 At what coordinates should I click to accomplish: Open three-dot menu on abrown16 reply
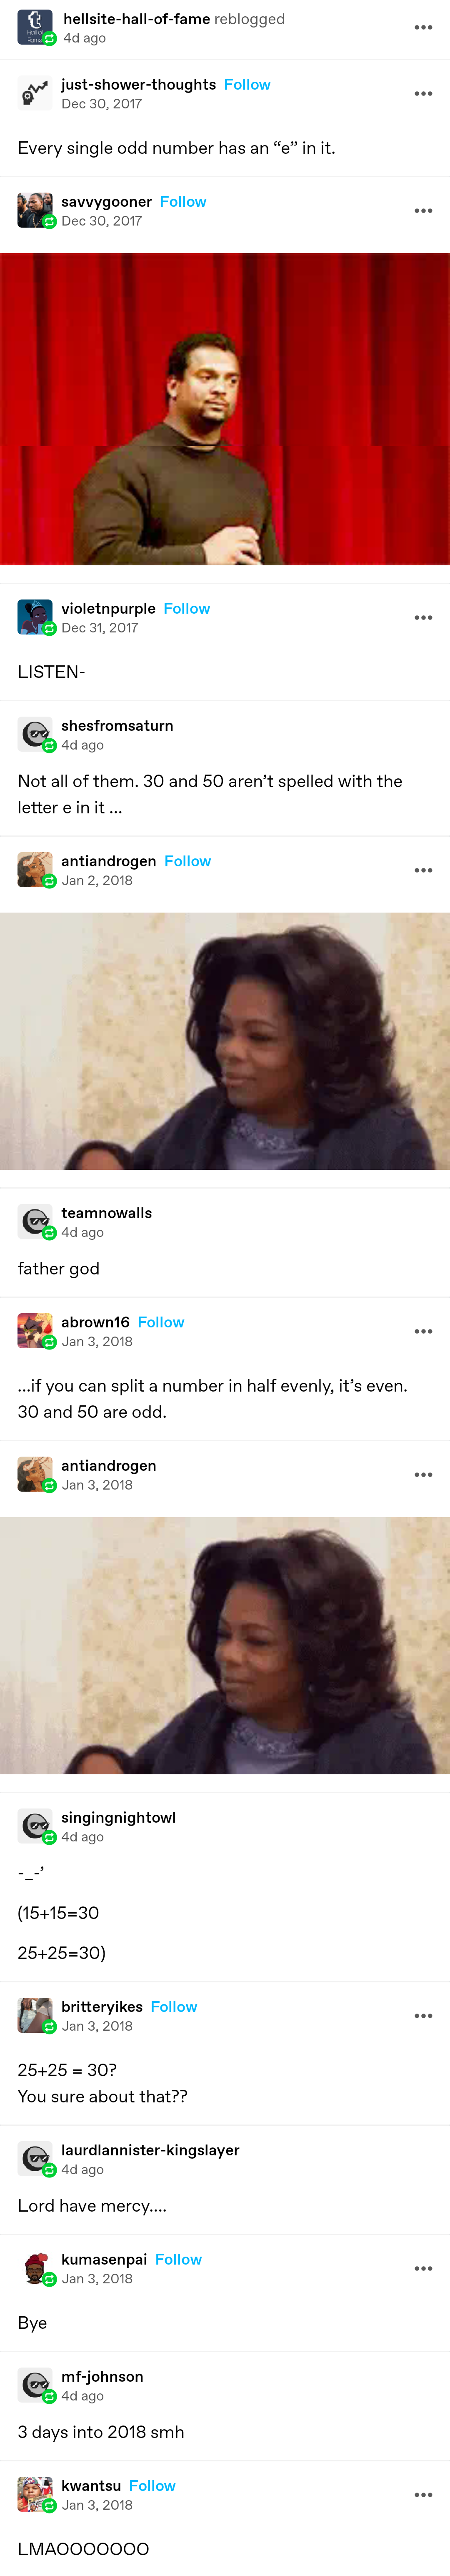pyautogui.click(x=423, y=1332)
